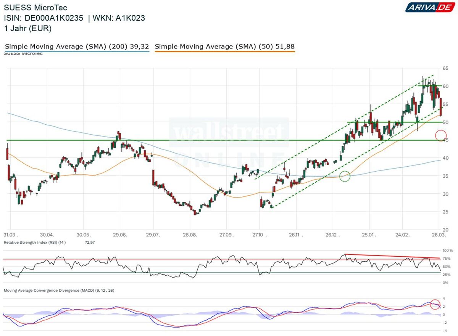This screenshot has height=336, width=458.
Task: Click the 25 price axis label
Action: [x=445, y=212]
